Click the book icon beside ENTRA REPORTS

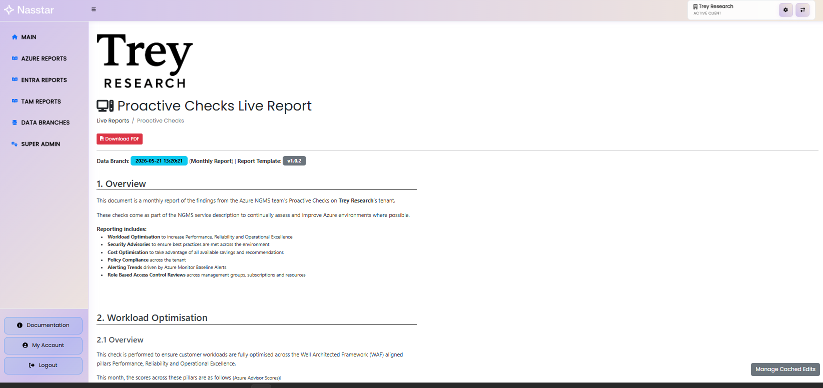(x=15, y=80)
